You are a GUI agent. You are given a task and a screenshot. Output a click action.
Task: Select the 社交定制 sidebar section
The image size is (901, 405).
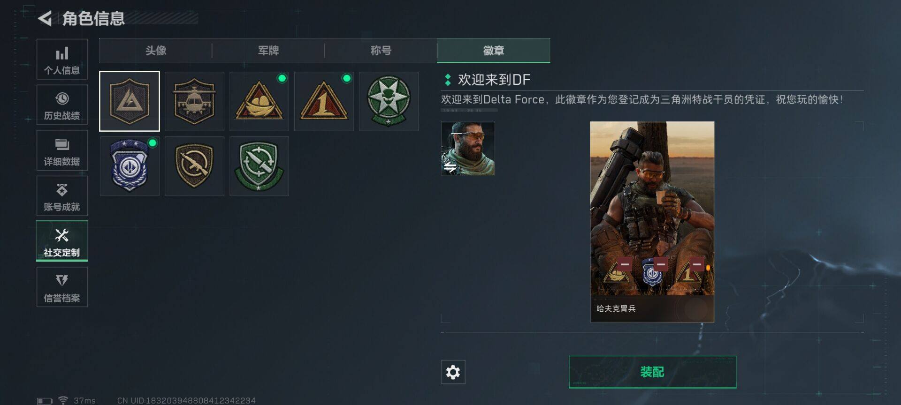(x=62, y=241)
